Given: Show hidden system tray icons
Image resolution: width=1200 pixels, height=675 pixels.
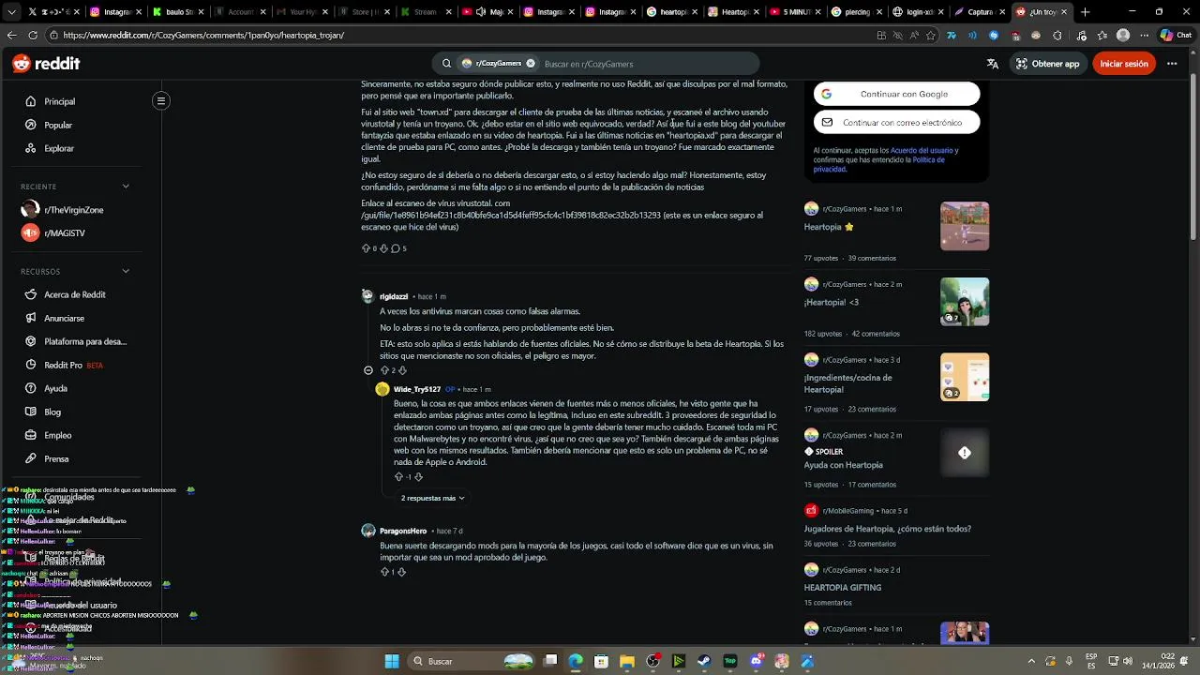Looking at the screenshot, I should coord(1031,662).
